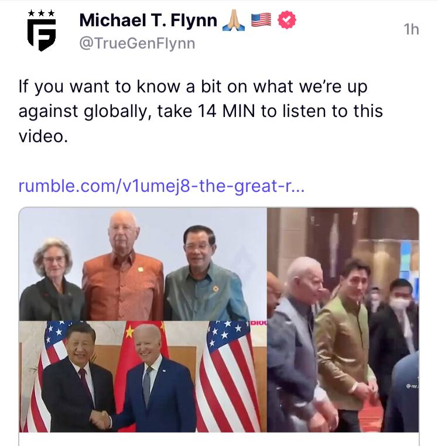This screenshot has height=446, width=438.
Task: Click the pink verified checkmark badge
Action: click(287, 20)
